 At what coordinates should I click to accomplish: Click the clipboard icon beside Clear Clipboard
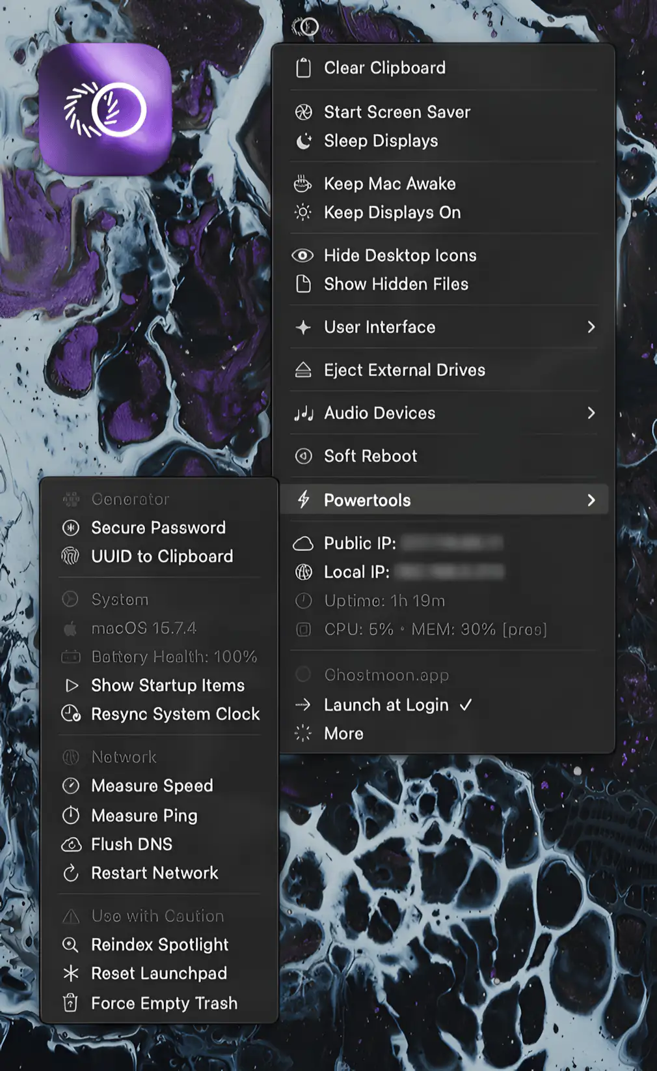coord(303,68)
